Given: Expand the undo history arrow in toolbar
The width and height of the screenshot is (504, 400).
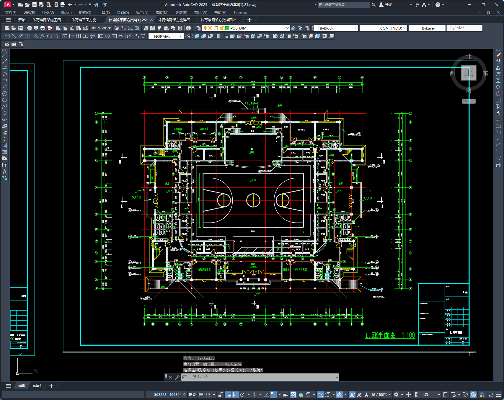Looking at the screenshot, I should click(x=99, y=28).
